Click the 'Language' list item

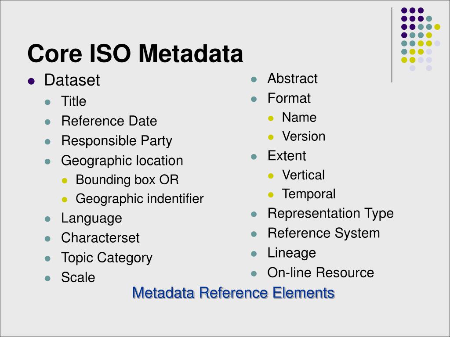[91, 219]
